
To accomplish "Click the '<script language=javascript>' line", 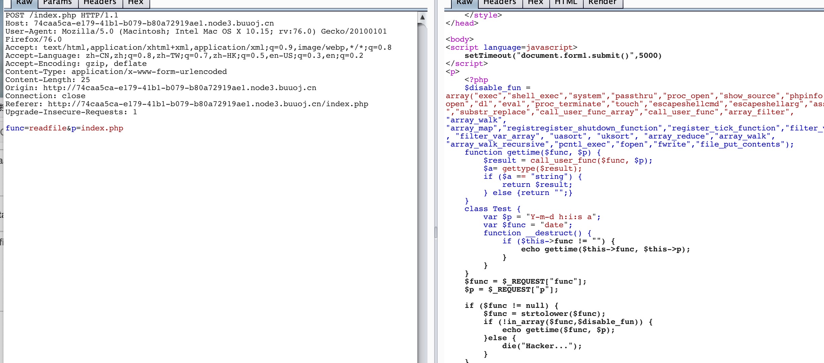I will [x=512, y=48].
